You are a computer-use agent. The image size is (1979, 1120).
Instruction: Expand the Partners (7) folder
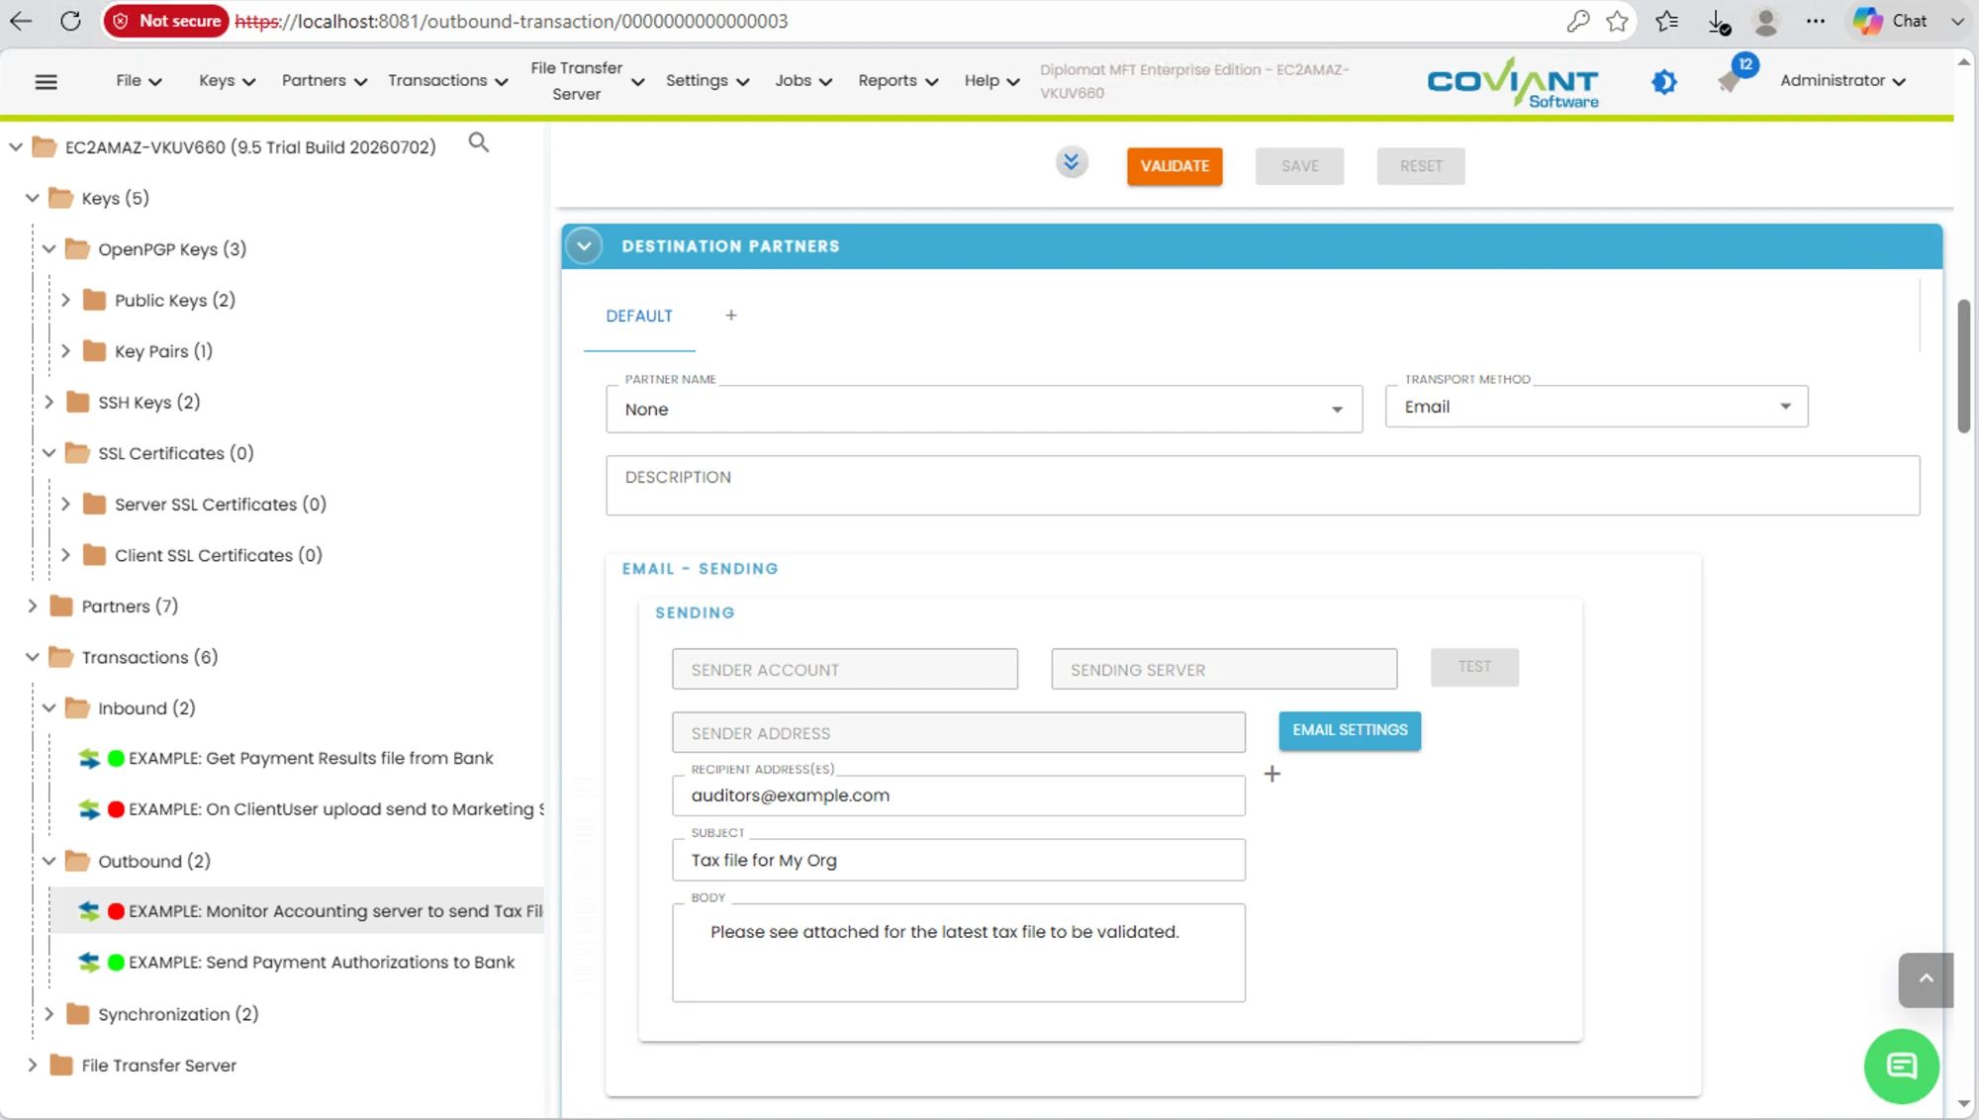click(32, 607)
